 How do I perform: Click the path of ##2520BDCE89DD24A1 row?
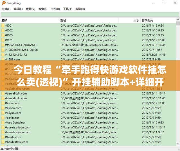89,45
